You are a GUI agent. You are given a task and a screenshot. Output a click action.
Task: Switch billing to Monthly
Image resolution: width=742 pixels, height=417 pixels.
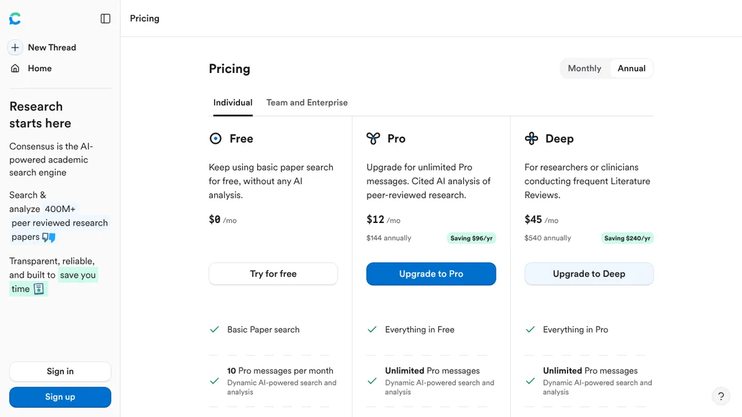[x=584, y=69]
